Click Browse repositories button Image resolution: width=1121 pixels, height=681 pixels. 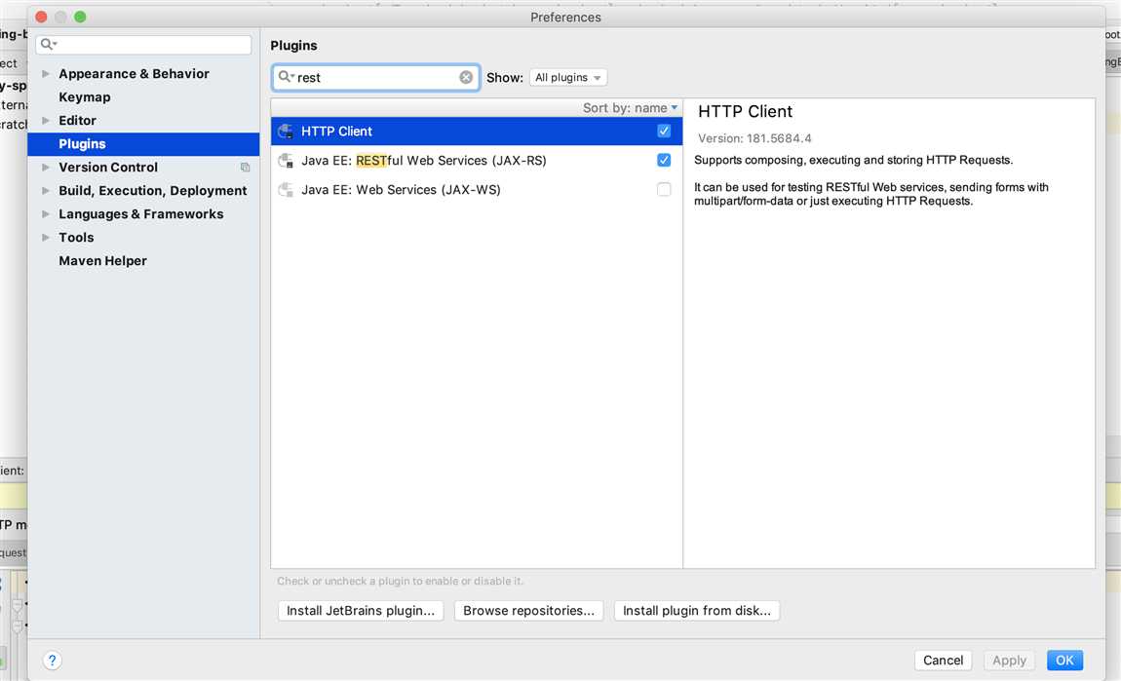pyautogui.click(x=528, y=611)
